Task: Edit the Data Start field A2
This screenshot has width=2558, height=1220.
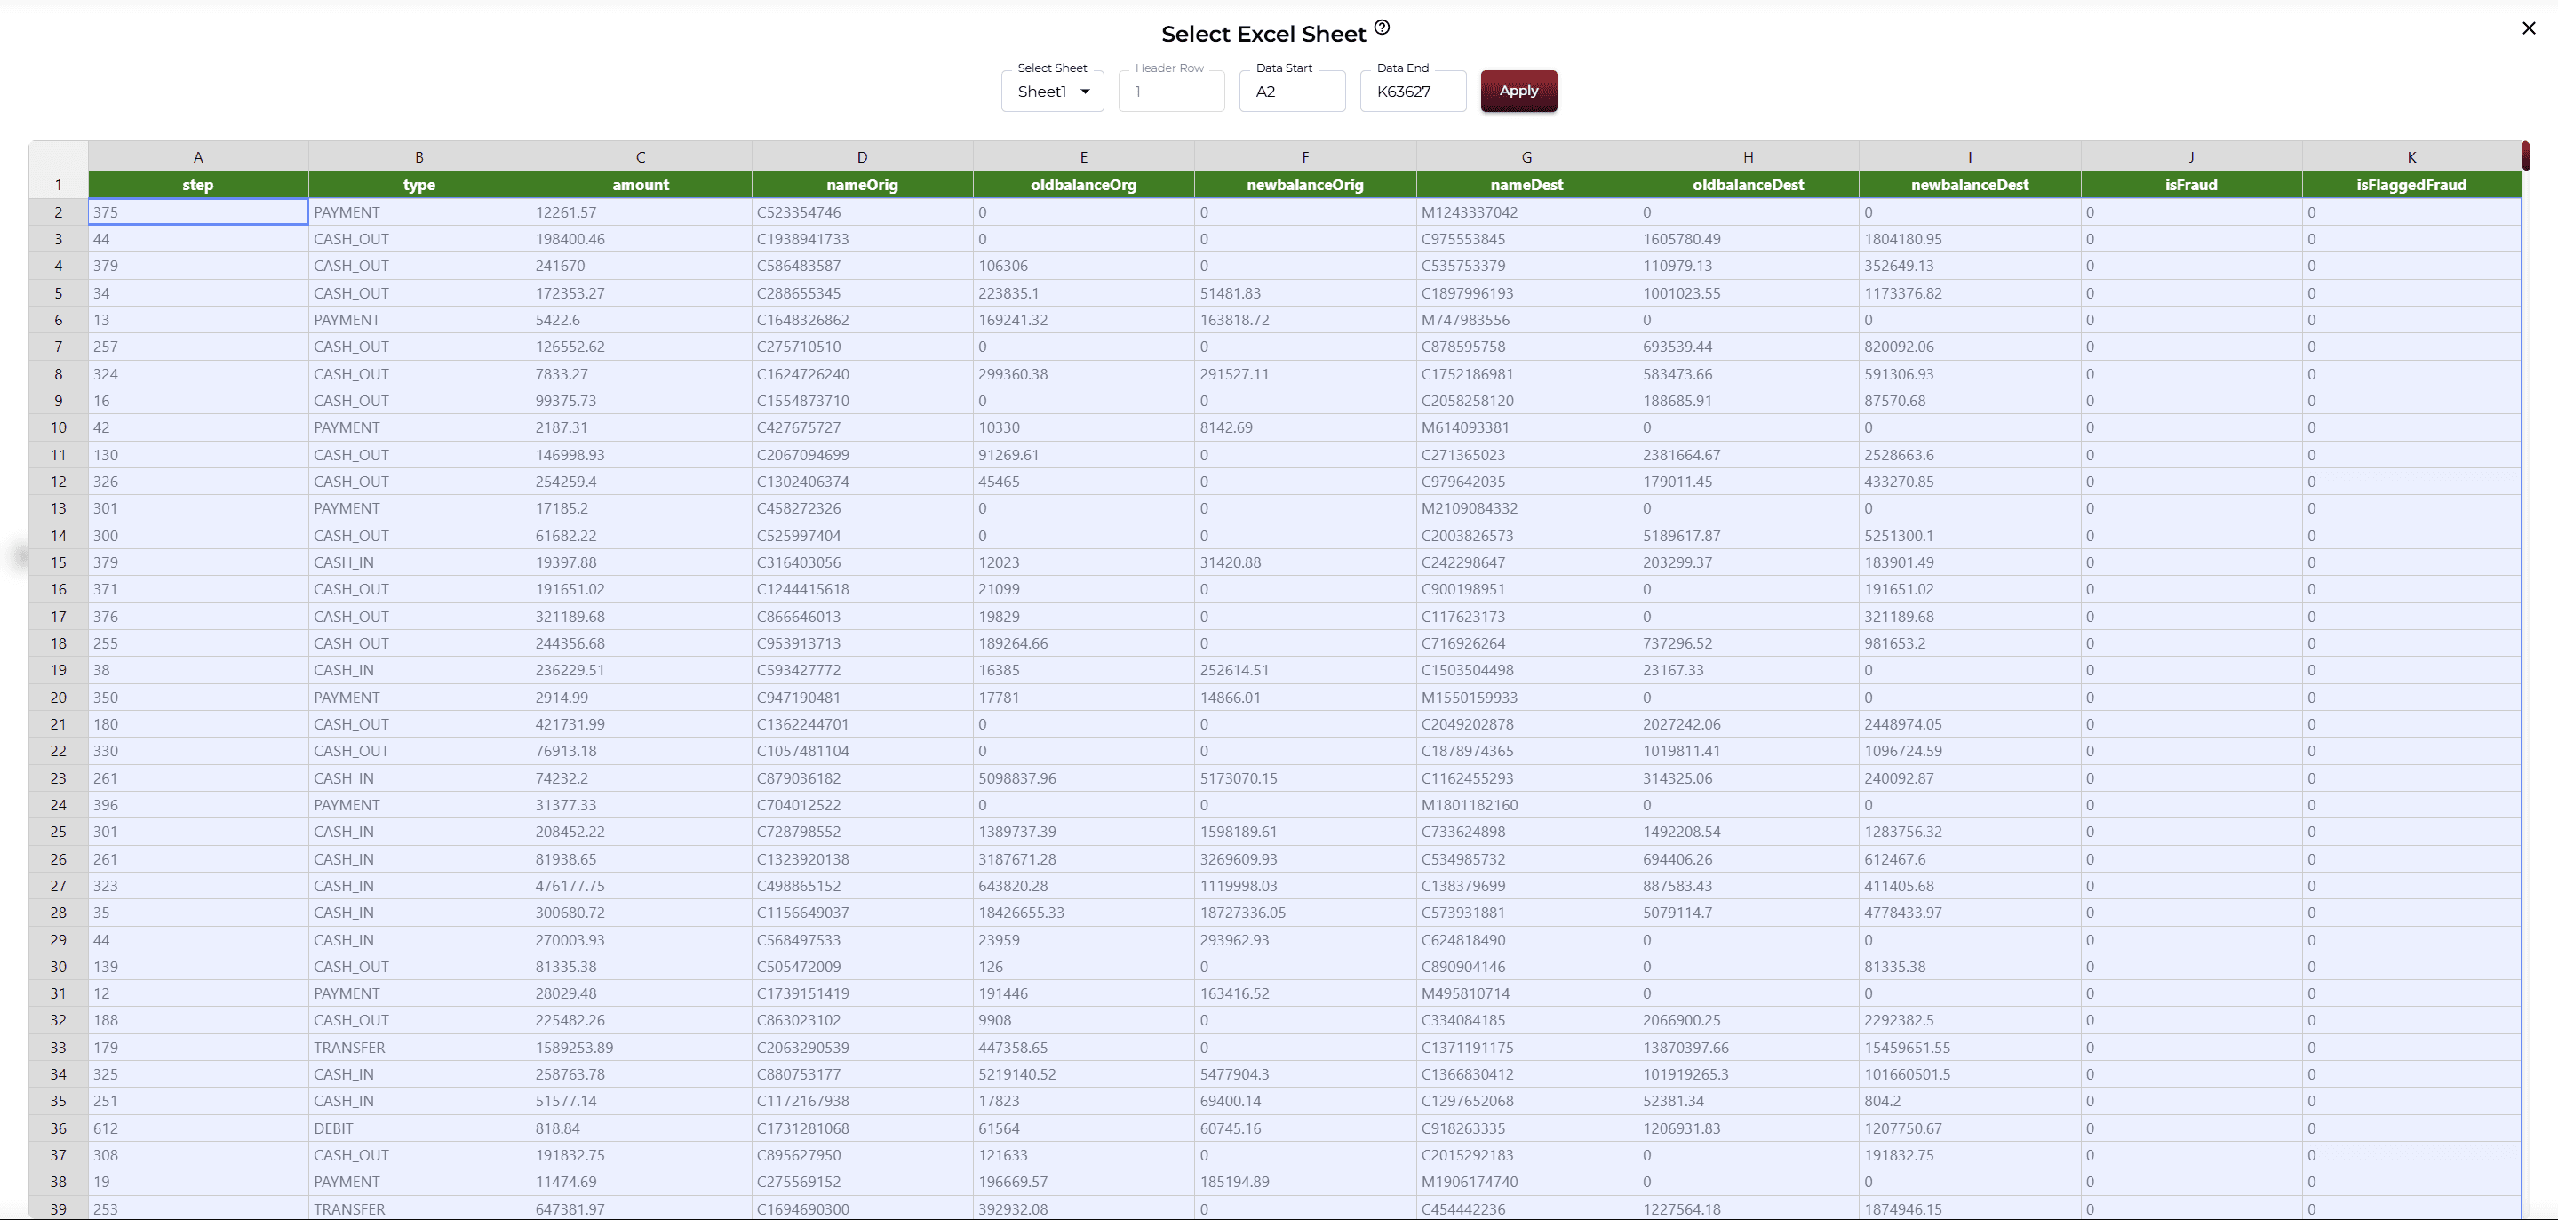Action: (x=1292, y=92)
